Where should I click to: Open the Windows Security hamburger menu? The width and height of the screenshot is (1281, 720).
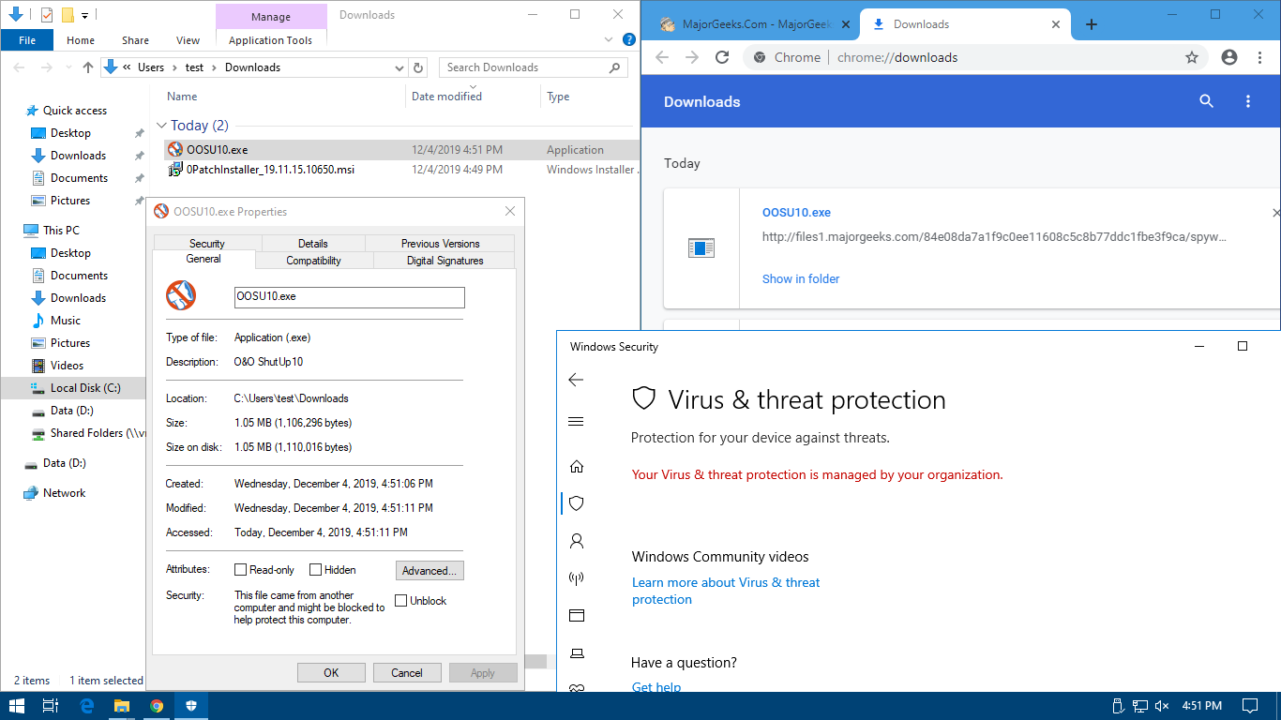point(576,422)
